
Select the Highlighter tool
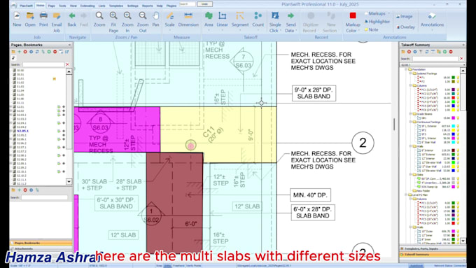[x=377, y=22]
